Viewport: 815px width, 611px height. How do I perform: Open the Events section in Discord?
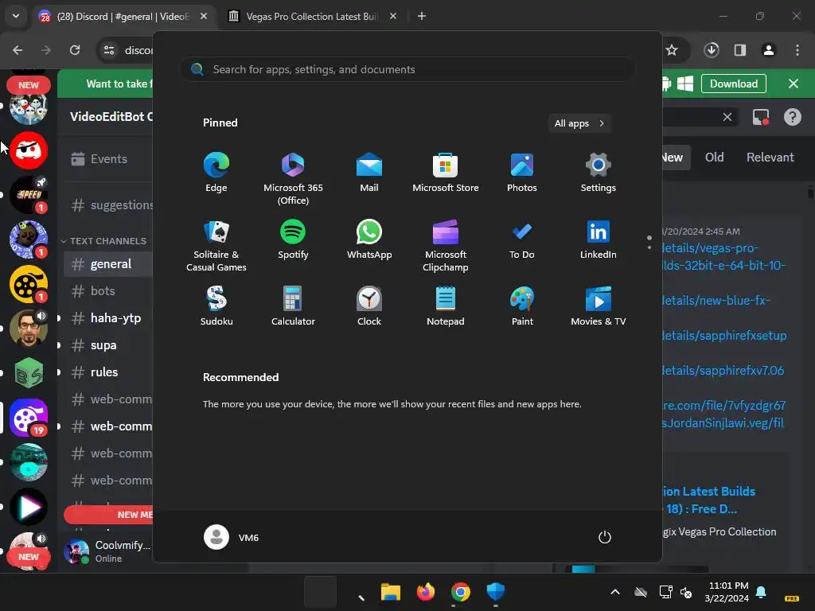click(x=107, y=159)
